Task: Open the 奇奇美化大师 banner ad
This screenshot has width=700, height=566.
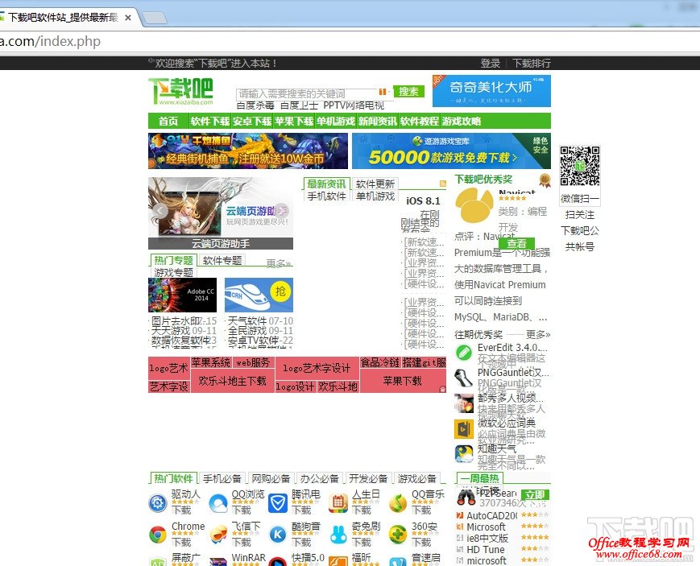Action: [x=491, y=91]
